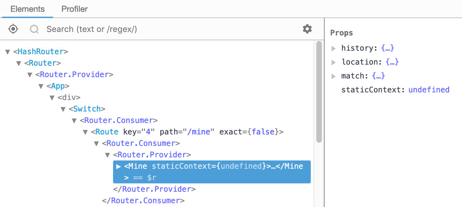Collapse the Switch component arrow

click(x=63, y=109)
